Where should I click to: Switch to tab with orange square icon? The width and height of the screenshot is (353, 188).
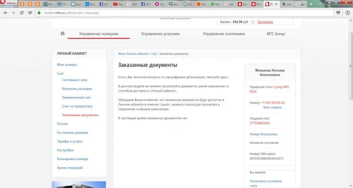(x=202, y=4)
